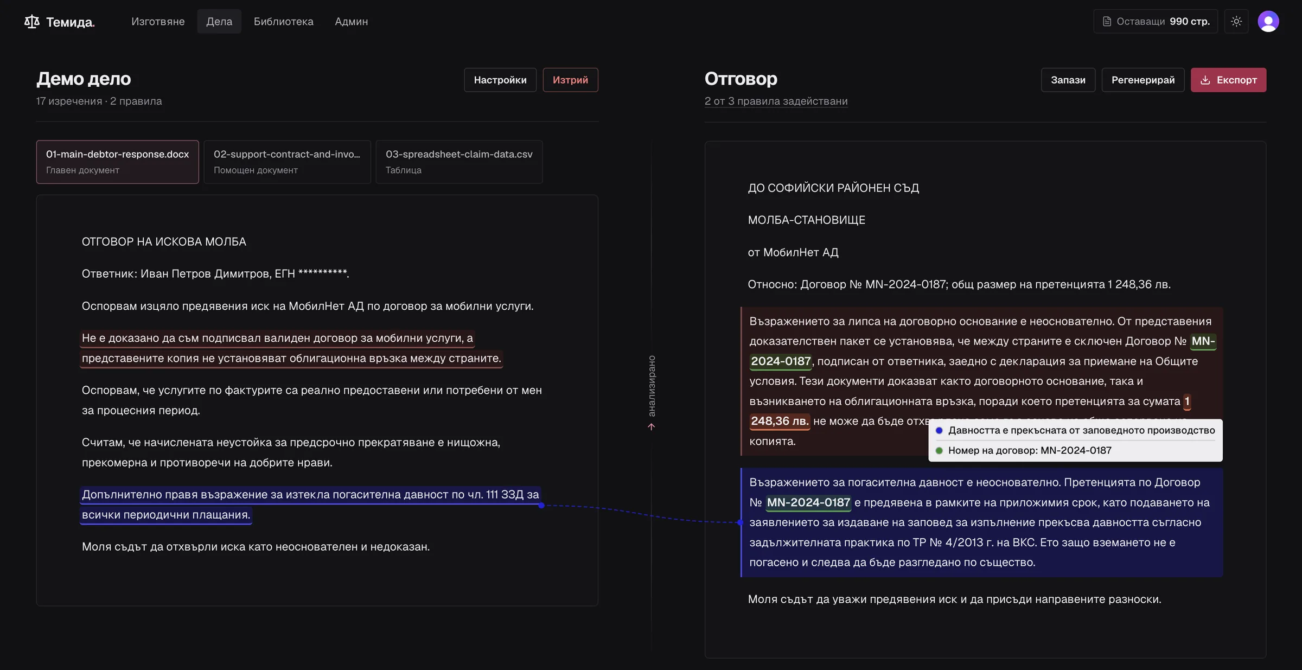Open the Админ section

point(352,22)
